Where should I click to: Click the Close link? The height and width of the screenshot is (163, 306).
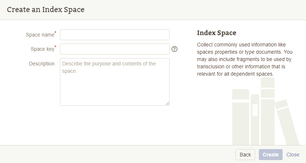293,155
